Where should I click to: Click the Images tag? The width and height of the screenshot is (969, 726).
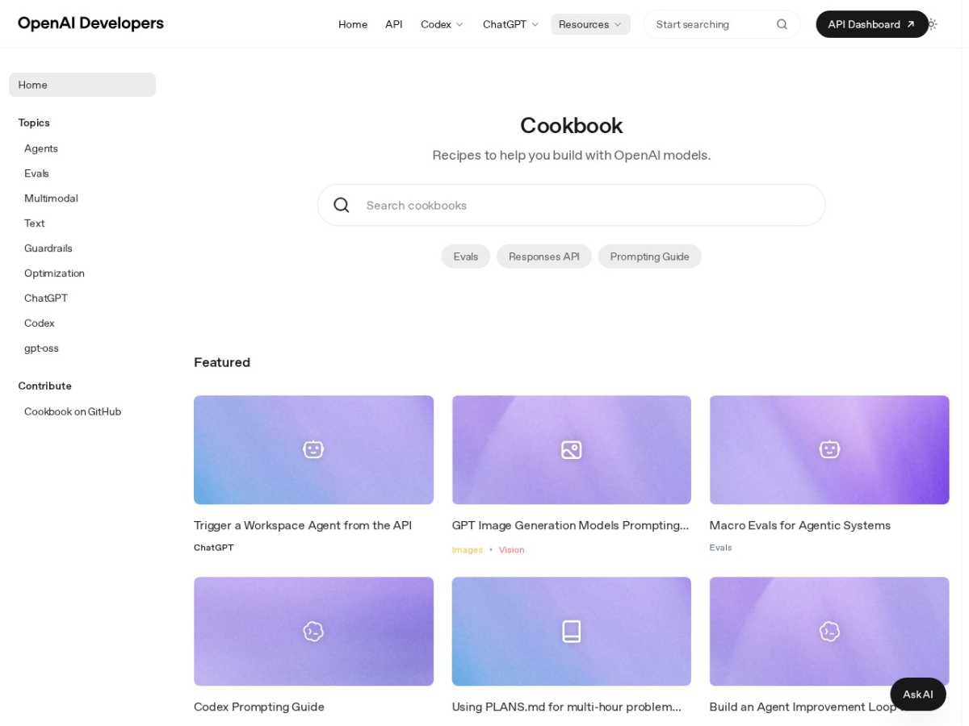[x=468, y=549]
